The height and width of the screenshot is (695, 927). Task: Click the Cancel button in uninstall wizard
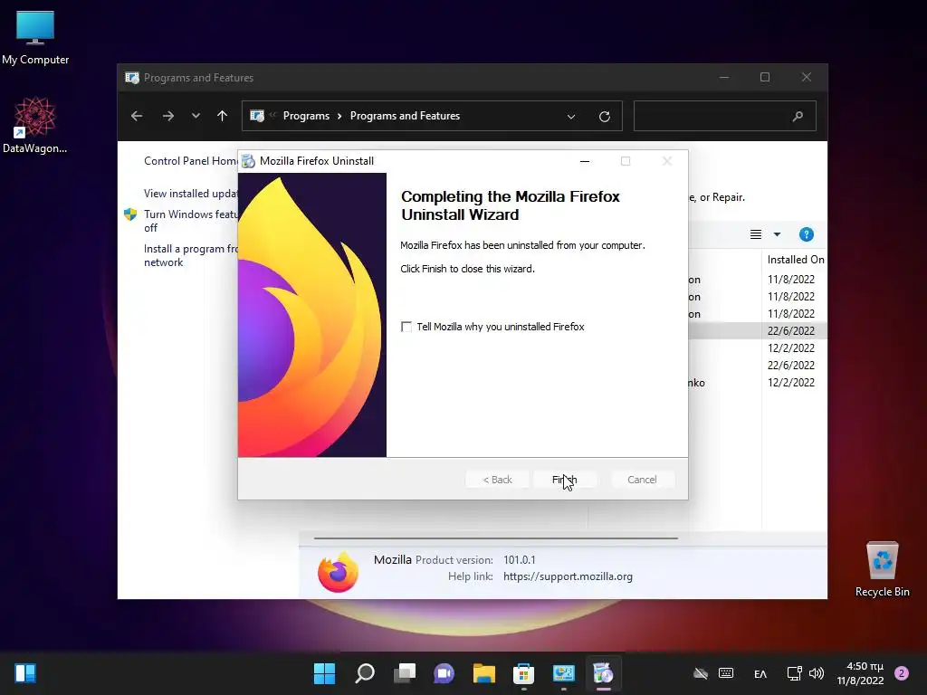click(642, 480)
